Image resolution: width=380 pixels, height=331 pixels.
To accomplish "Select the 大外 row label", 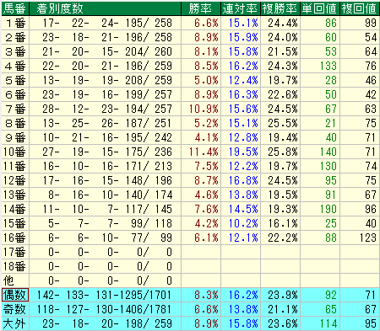I will (x=15, y=323).
